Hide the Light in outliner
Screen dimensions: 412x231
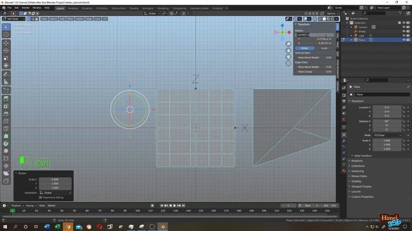[404, 35]
